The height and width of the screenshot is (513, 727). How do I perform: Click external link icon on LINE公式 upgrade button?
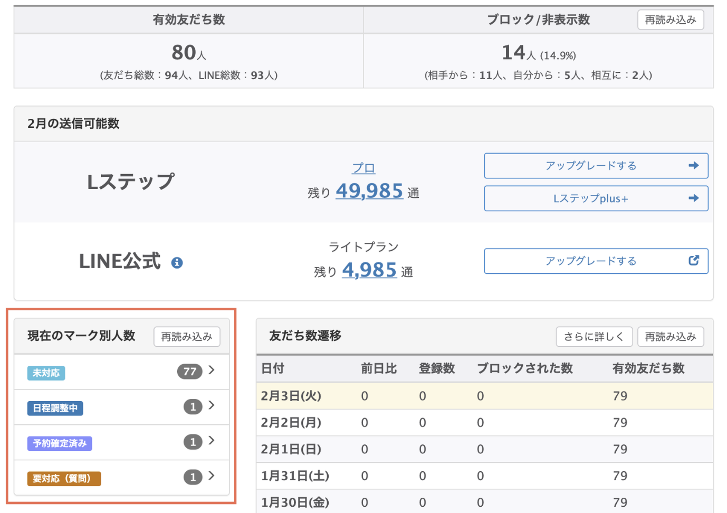(693, 261)
